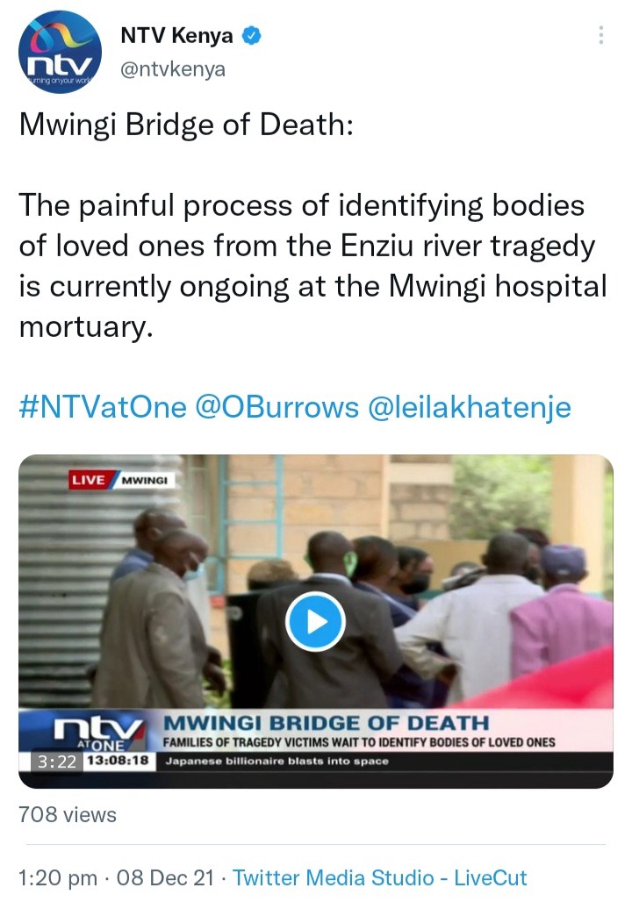Open Twitter Media Studio - LiveCut source link
Screen dimensions: 632x901
point(379,878)
